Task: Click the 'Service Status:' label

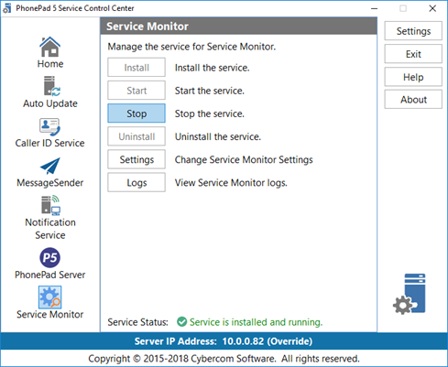Action: coord(137,322)
